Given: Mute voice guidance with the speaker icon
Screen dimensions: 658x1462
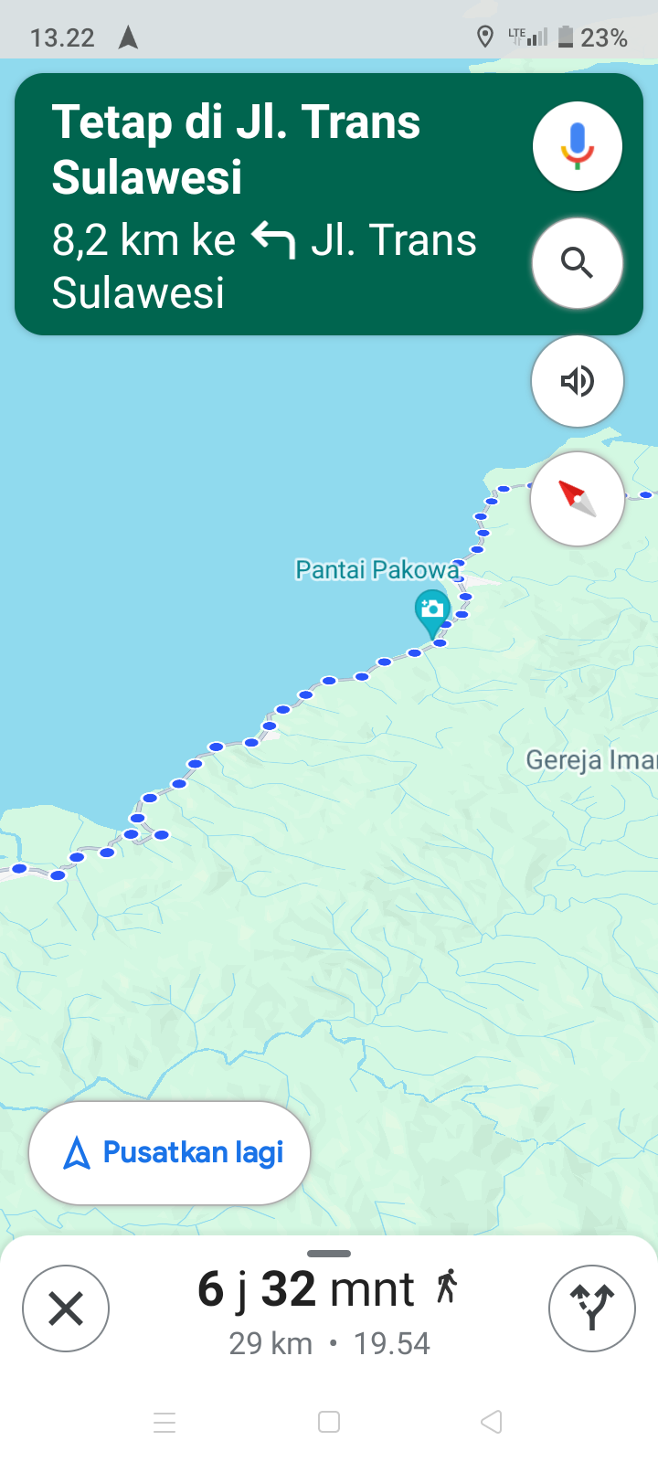Looking at the screenshot, I should pyautogui.click(x=578, y=381).
